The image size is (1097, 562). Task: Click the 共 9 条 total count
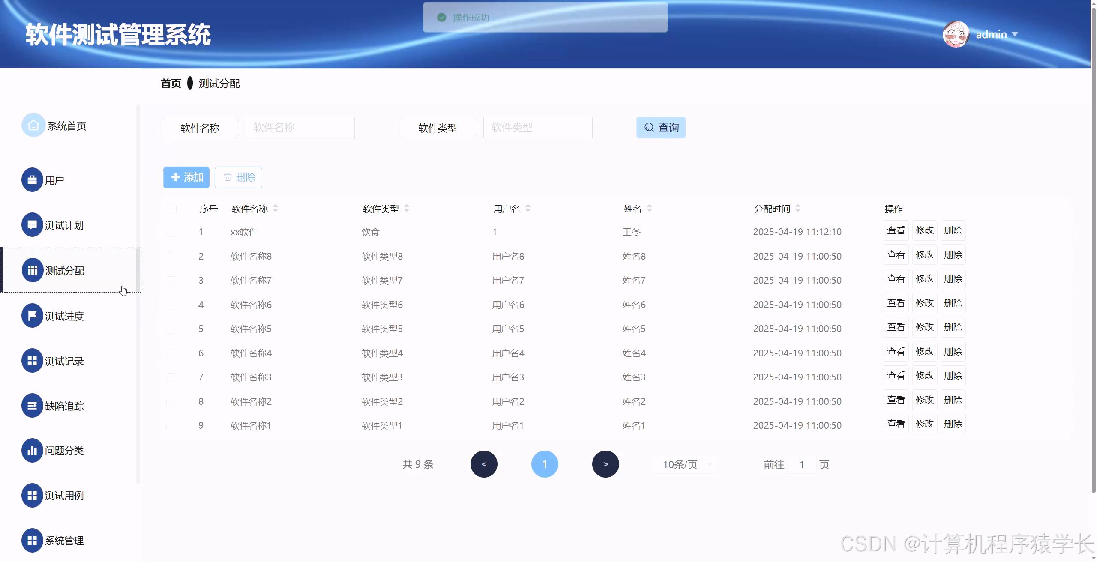(418, 464)
